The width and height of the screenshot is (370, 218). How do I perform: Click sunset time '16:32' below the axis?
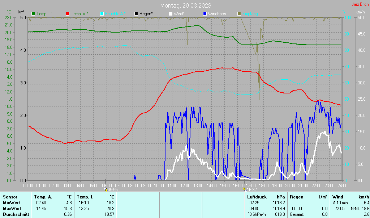click(251, 190)
